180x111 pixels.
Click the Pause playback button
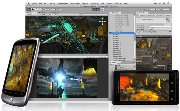99,9
